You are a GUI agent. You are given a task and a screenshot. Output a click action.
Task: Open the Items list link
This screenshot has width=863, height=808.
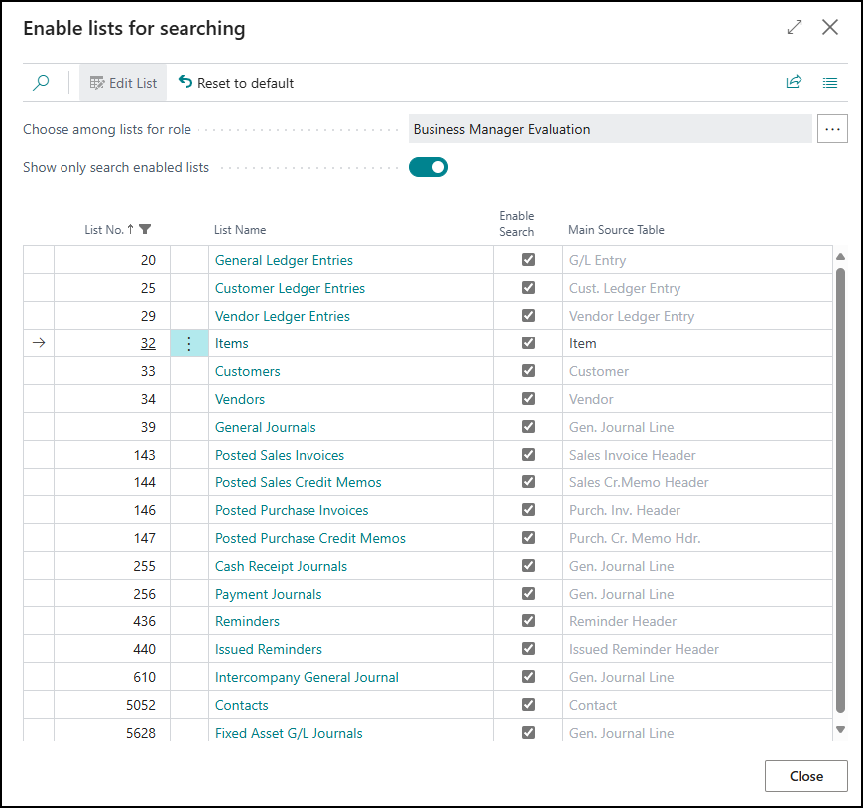[x=231, y=343]
